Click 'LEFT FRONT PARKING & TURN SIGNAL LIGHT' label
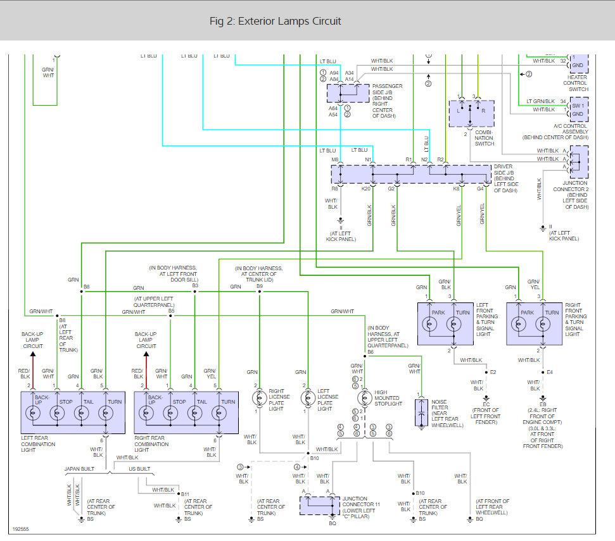This screenshot has height=541, width=615. (x=487, y=320)
